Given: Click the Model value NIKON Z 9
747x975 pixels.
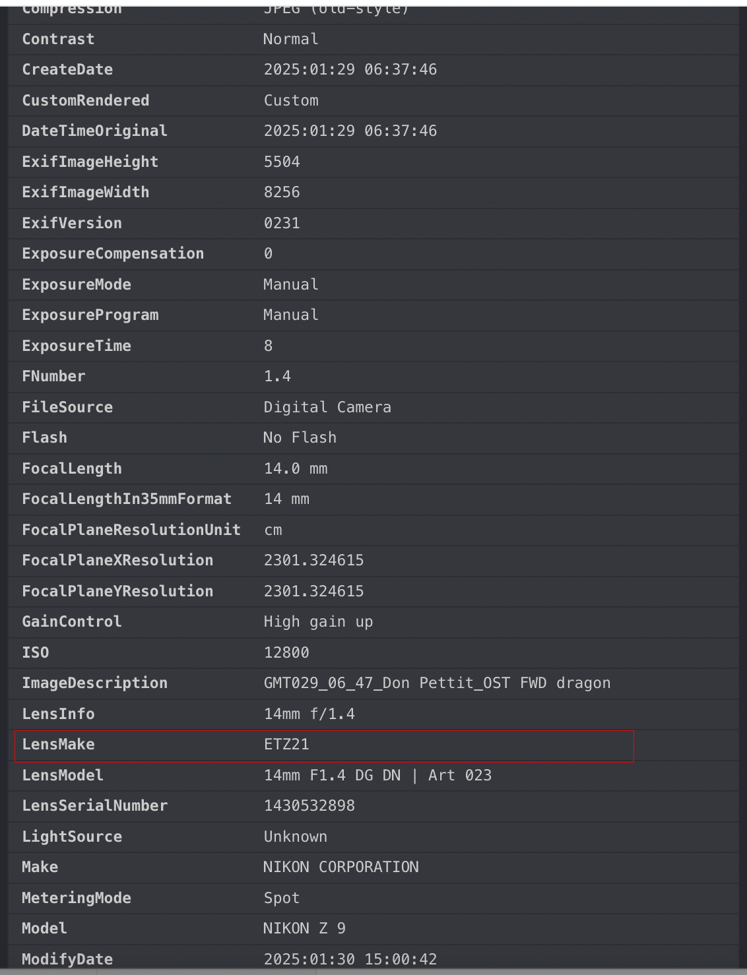Looking at the screenshot, I should pos(304,929).
